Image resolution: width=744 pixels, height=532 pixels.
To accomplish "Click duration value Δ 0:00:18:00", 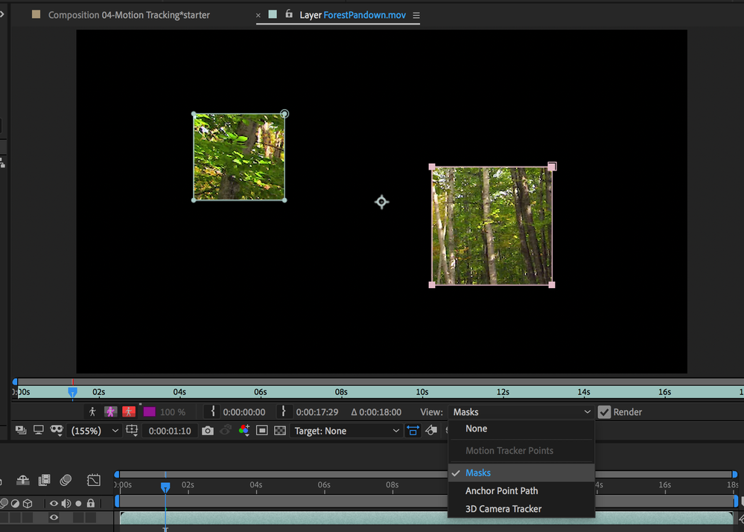I will click(376, 412).
